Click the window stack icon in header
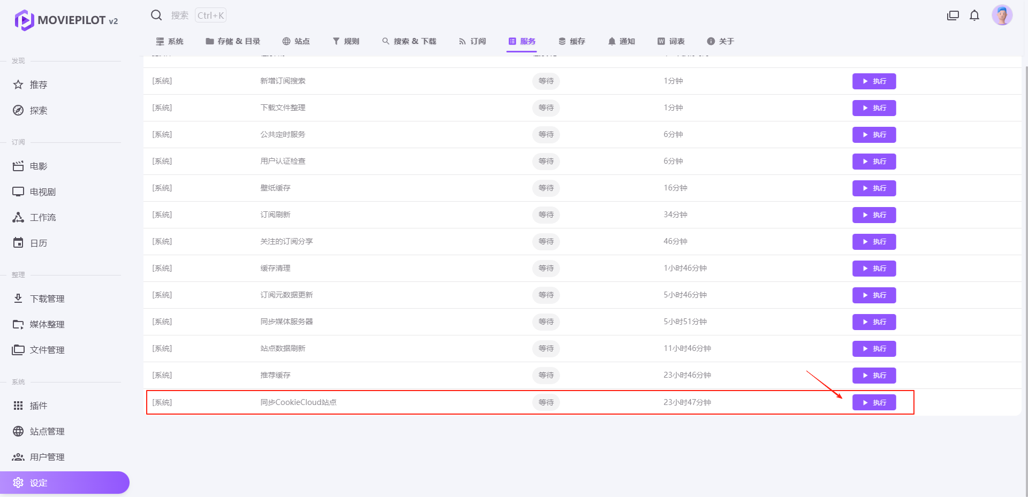Image resolution: width=1028 pixels, height=497 pixels. coord(953,16)
